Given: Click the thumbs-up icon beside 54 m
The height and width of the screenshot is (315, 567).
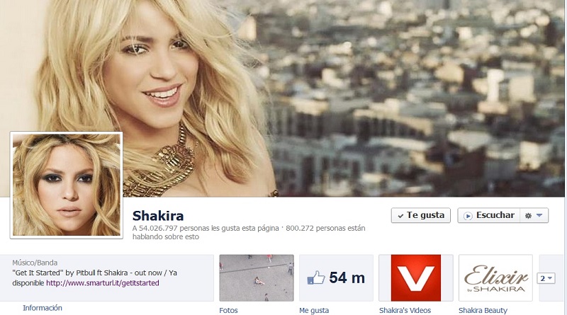Looking at the screenshot, I should pos(316,277).
